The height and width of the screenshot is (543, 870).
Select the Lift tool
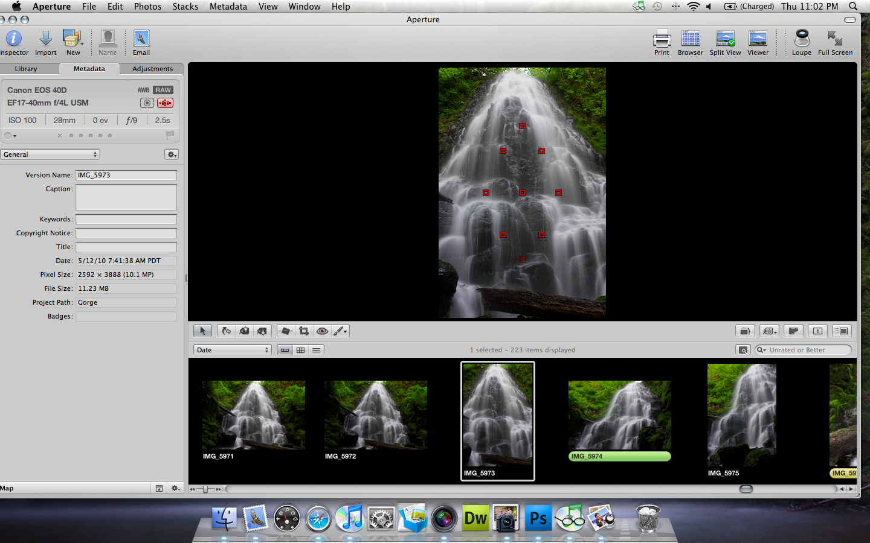coord(244,331)
